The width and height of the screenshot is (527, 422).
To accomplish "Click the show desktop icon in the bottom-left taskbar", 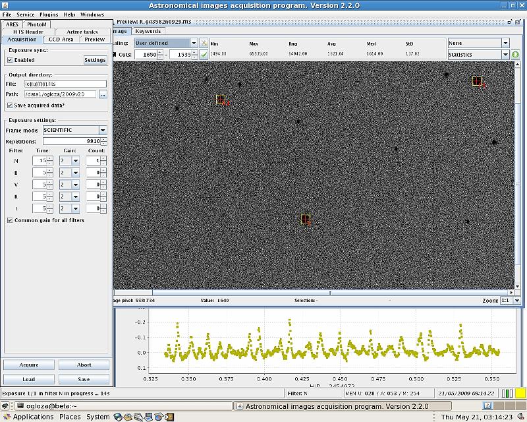I will [x=6, y=406].
